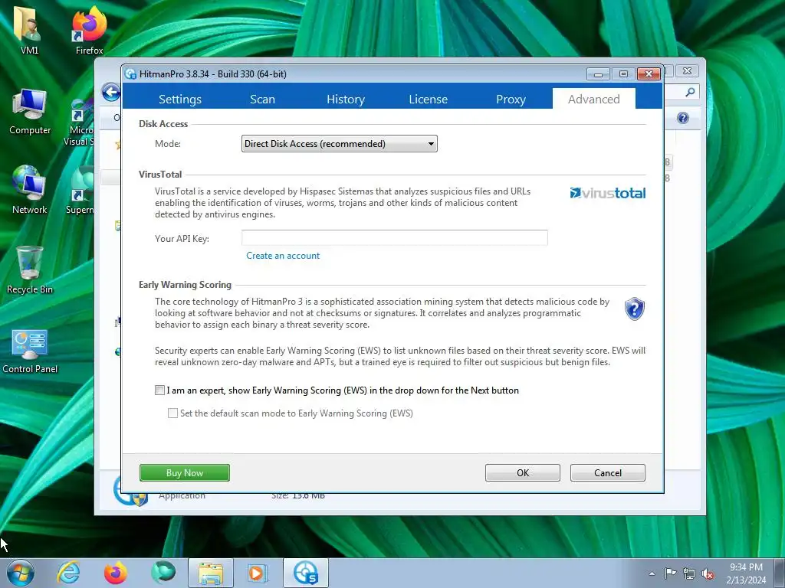Click the VirusTotal logo
This screenshot has width=785, height=588.
click(607, 192)
